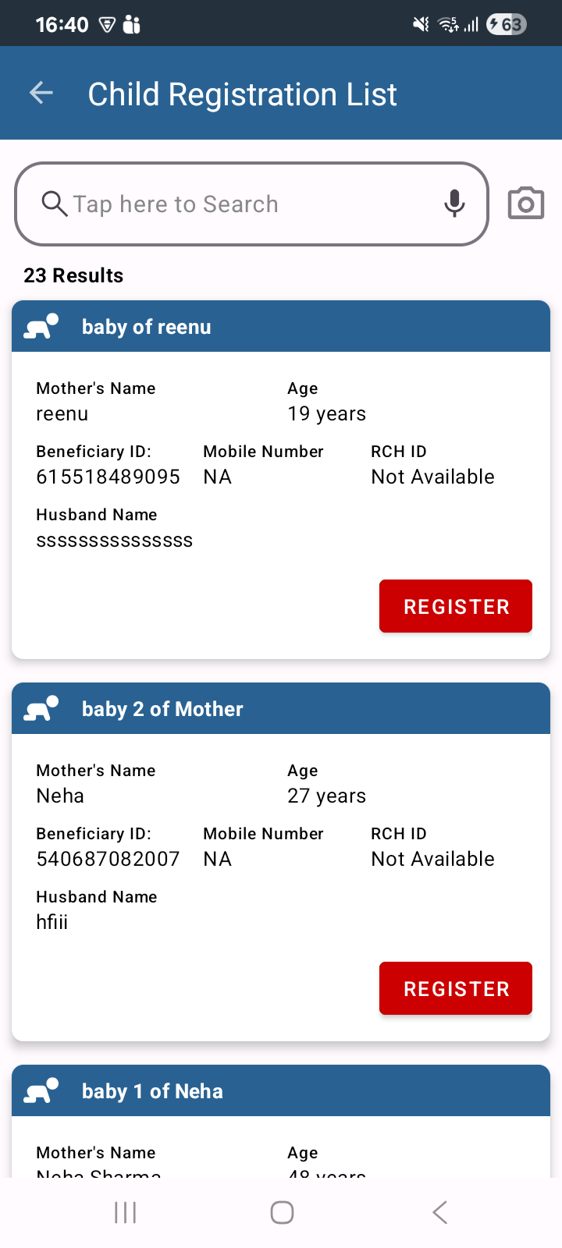Select Beneficiary ID 615518489095
Image resolution: width=562 pixels, height=1248 pixels.
tap(108, 477)
